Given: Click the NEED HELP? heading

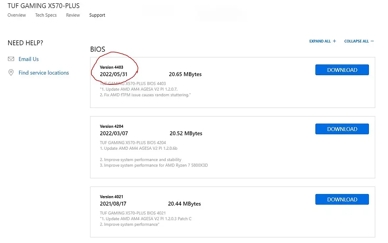Looking at the screenshot, I should [25, 43].
